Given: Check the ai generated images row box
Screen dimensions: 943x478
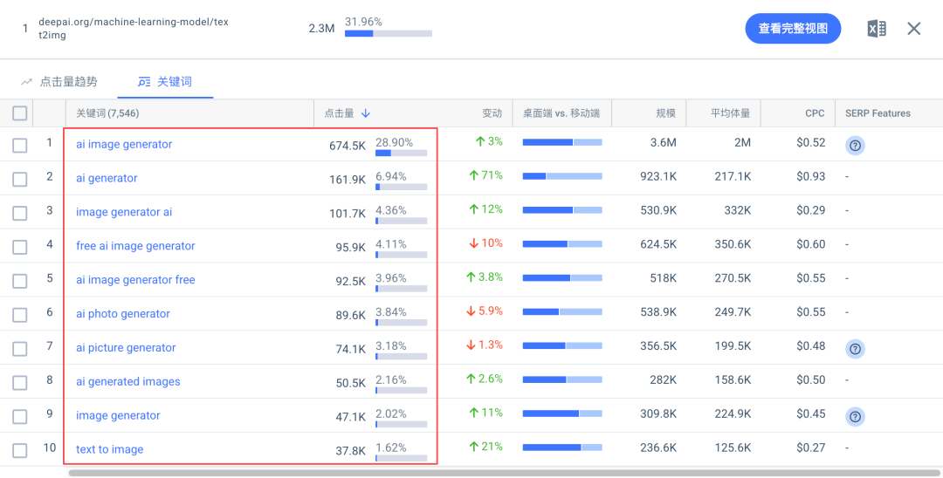Looking at the screenshot, I should click(20, 383).
